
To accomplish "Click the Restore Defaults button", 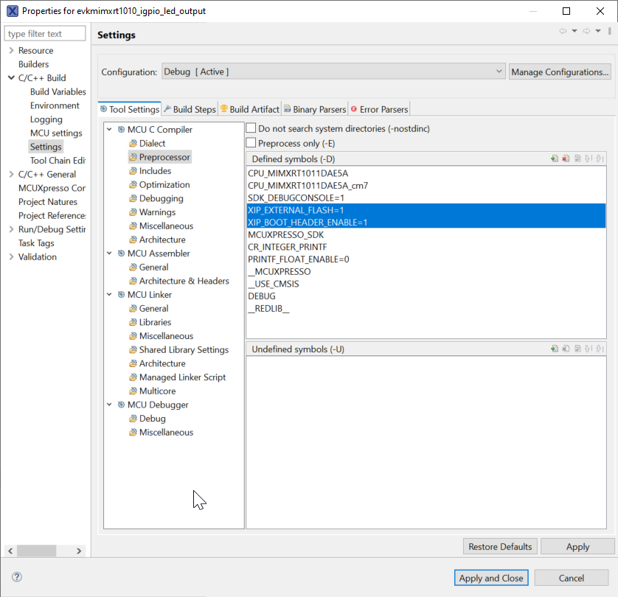I will click(x=499, y=546).
